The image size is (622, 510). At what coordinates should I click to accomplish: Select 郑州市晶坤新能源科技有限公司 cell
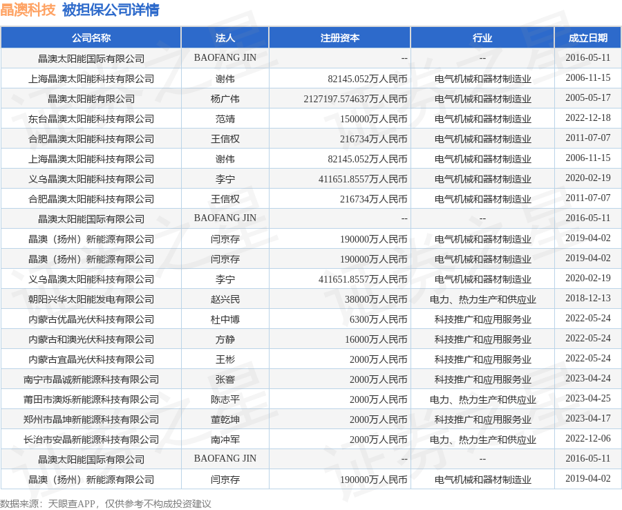(91, 419)
